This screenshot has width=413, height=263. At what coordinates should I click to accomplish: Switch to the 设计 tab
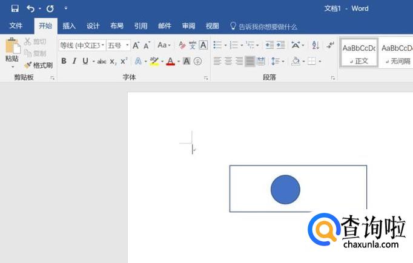click(93, 26)
